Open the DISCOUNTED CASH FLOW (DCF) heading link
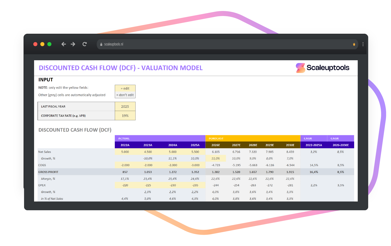This screenshot has width=391, height=246. point(75,130)
